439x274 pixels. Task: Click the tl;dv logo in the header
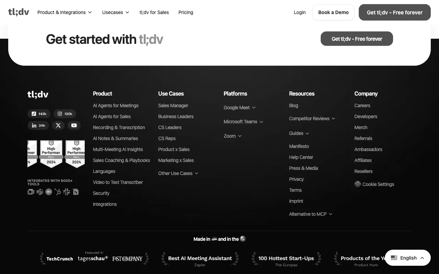point(19,12)
